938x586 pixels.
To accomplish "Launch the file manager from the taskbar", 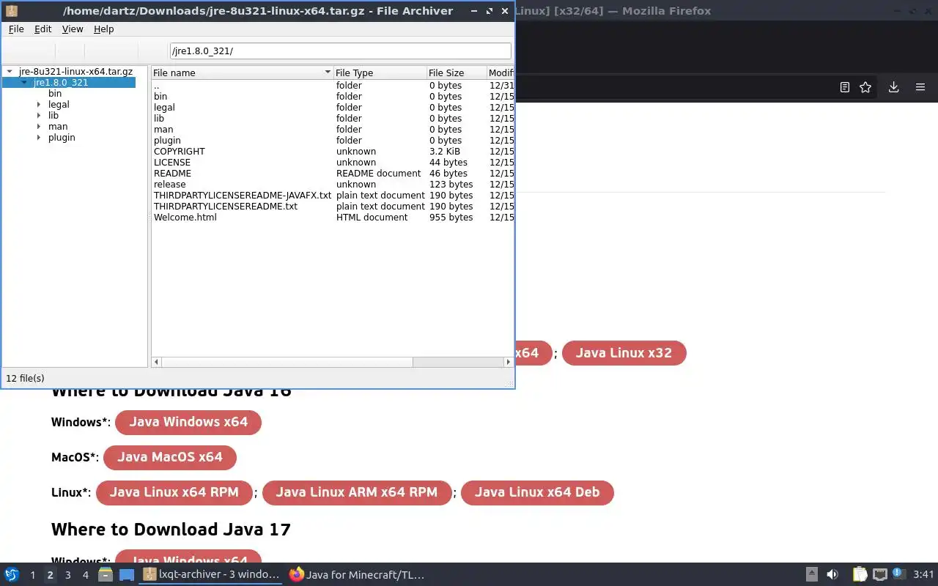I will coord(106,574).
